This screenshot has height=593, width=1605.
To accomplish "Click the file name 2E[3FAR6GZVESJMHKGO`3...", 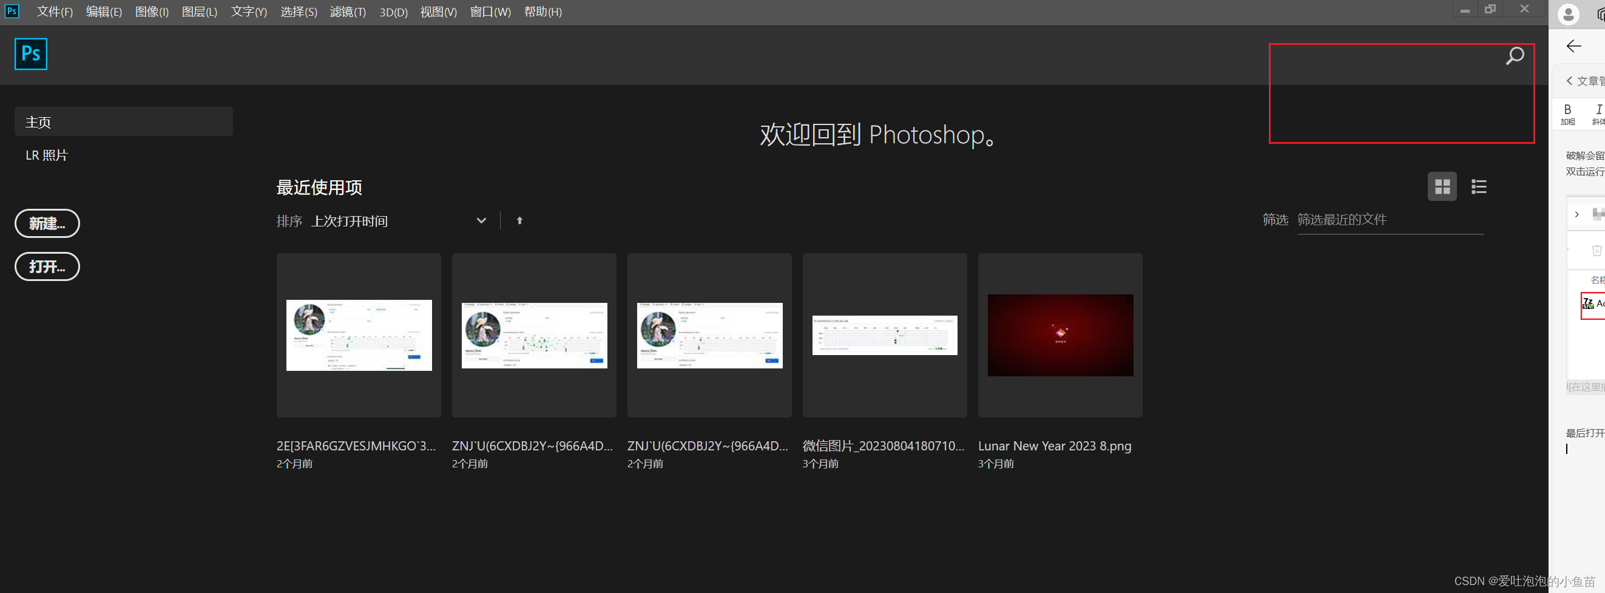I will pos(356,446).
